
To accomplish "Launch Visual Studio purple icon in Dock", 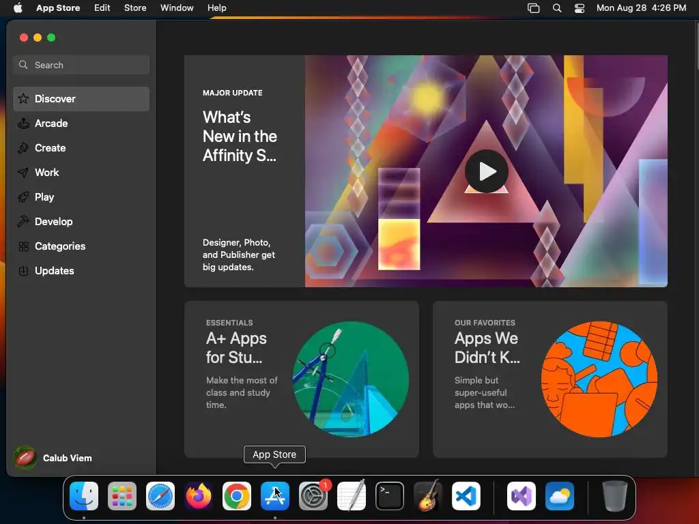I will point(522,496).
